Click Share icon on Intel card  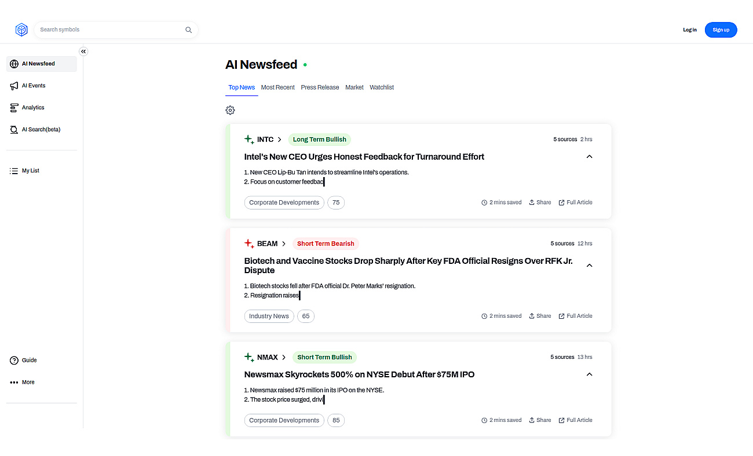pyautogui.click(x=532, y=203)
